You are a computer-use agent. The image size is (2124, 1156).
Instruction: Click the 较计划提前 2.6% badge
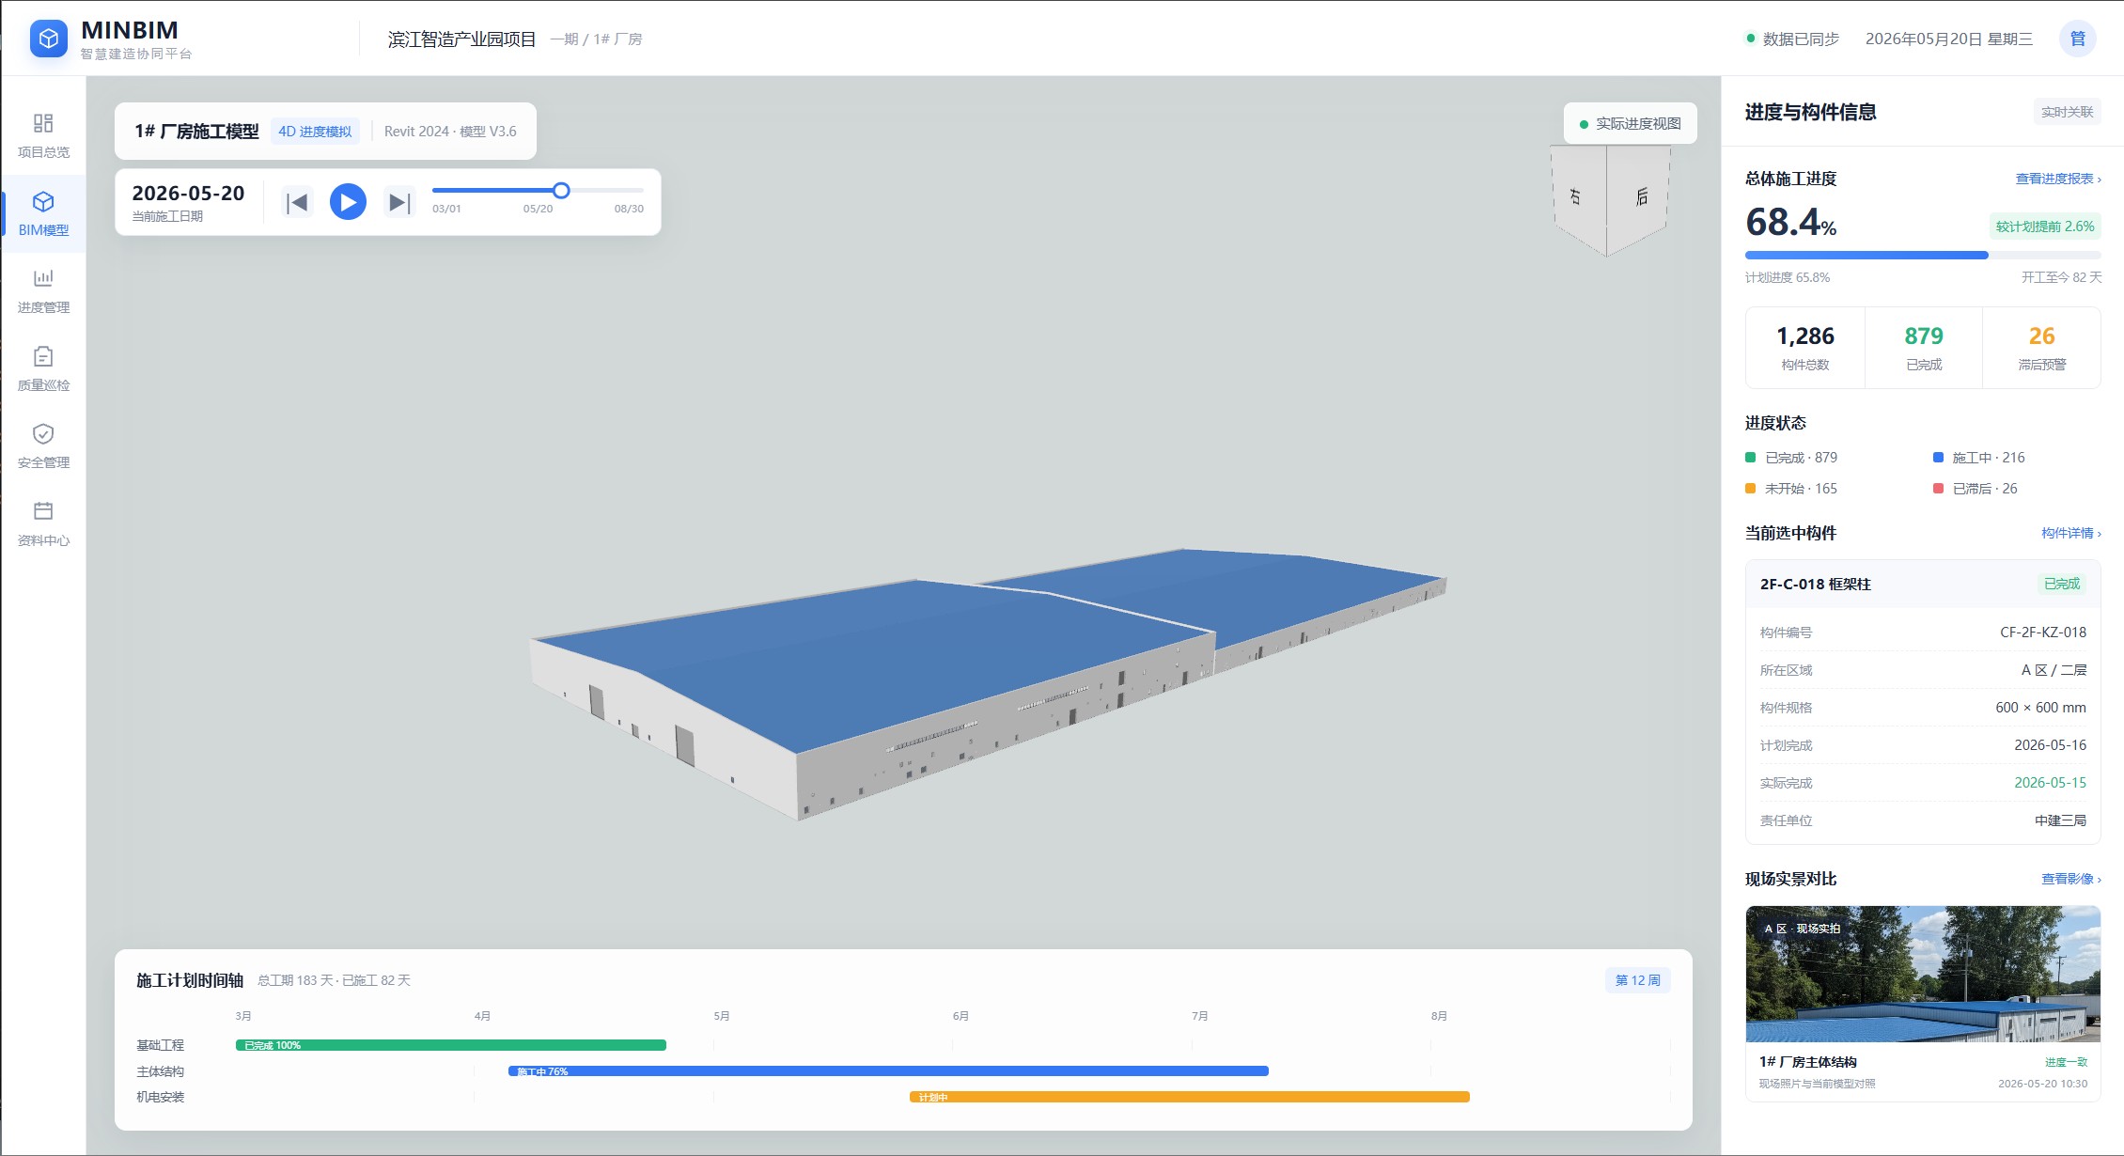pyautogui.click(x=2044, y=227)
